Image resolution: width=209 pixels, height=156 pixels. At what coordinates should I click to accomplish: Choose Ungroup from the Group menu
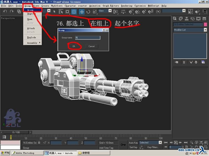[33, 14]
